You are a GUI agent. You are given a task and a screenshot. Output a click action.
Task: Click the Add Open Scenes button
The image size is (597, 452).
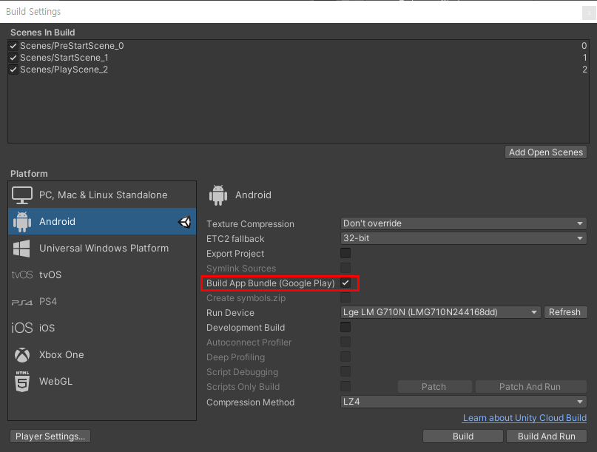546,152
